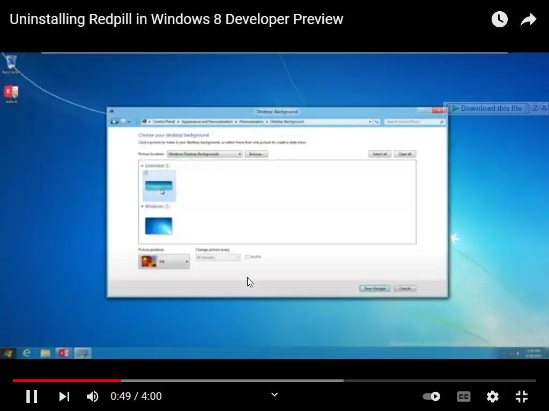549x411 pixels.
Task: Open the Change picture every dropdown
Action: tap(218, 257)
